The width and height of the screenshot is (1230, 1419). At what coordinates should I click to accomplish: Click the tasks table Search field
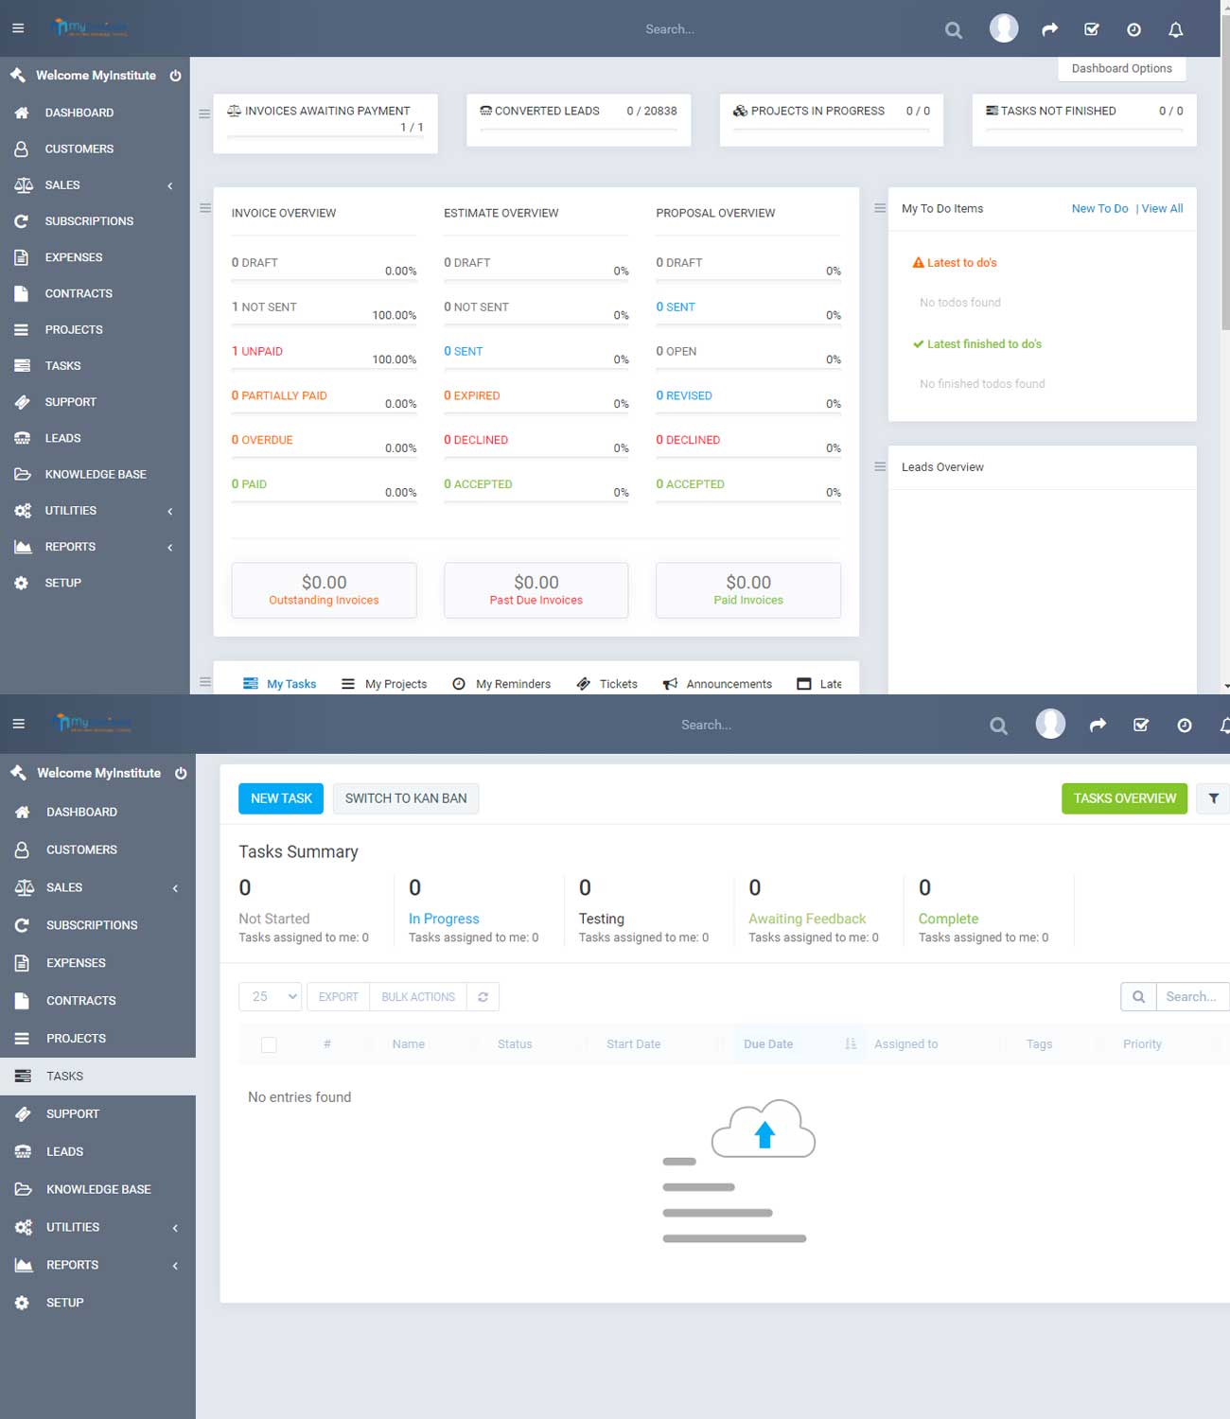[1191, 997]
